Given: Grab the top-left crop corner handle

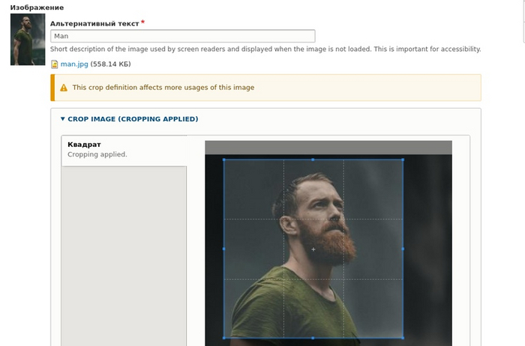Looking at the screenshot, I should tap(224, 160).
